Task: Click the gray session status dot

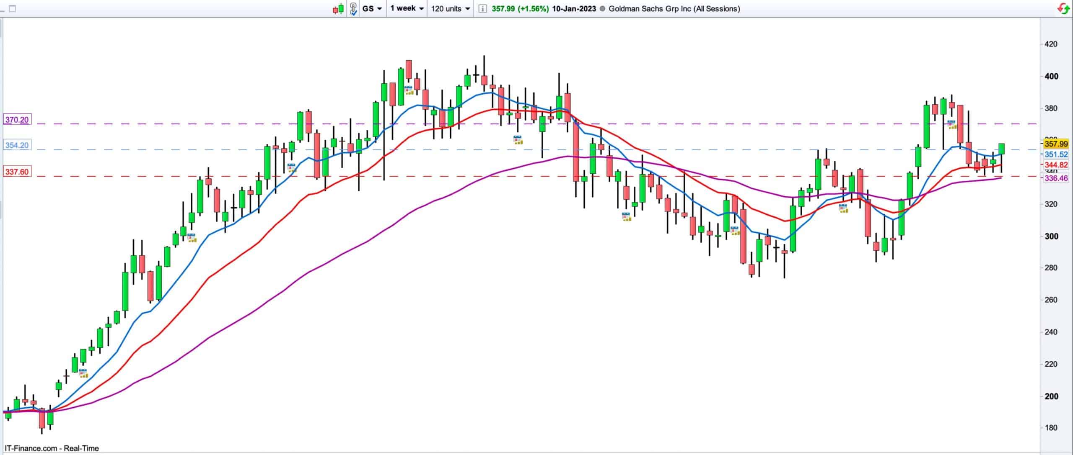Action: (x=602, y=8)
